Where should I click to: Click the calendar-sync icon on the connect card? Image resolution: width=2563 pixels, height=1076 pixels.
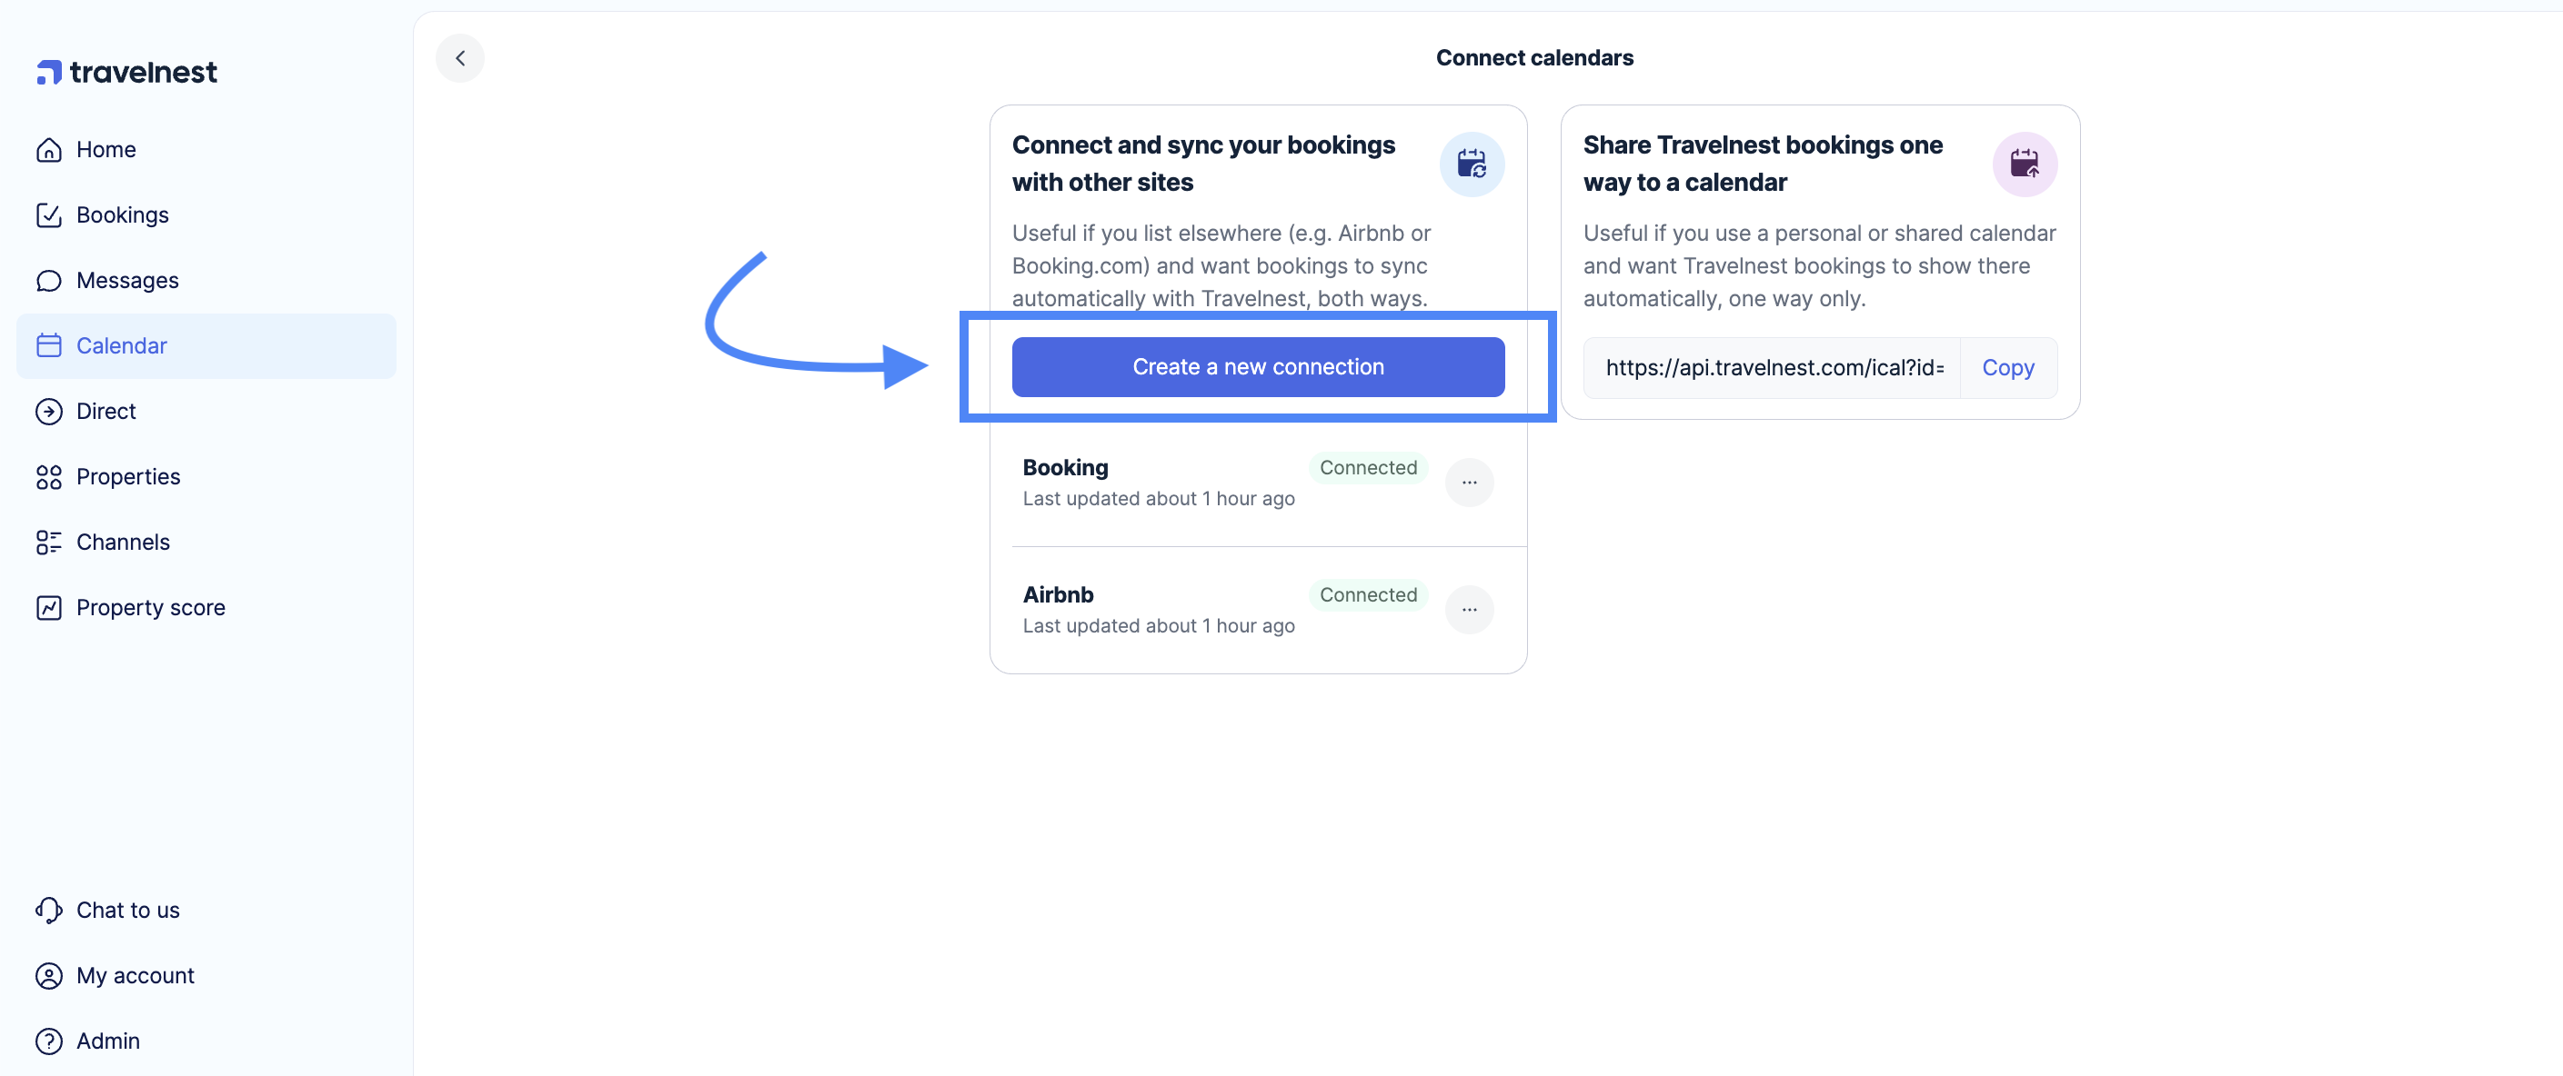point(1472,164)
